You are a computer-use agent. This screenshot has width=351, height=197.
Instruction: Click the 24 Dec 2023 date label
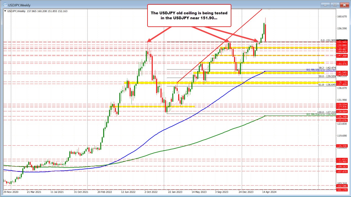(x=246, y=192)
